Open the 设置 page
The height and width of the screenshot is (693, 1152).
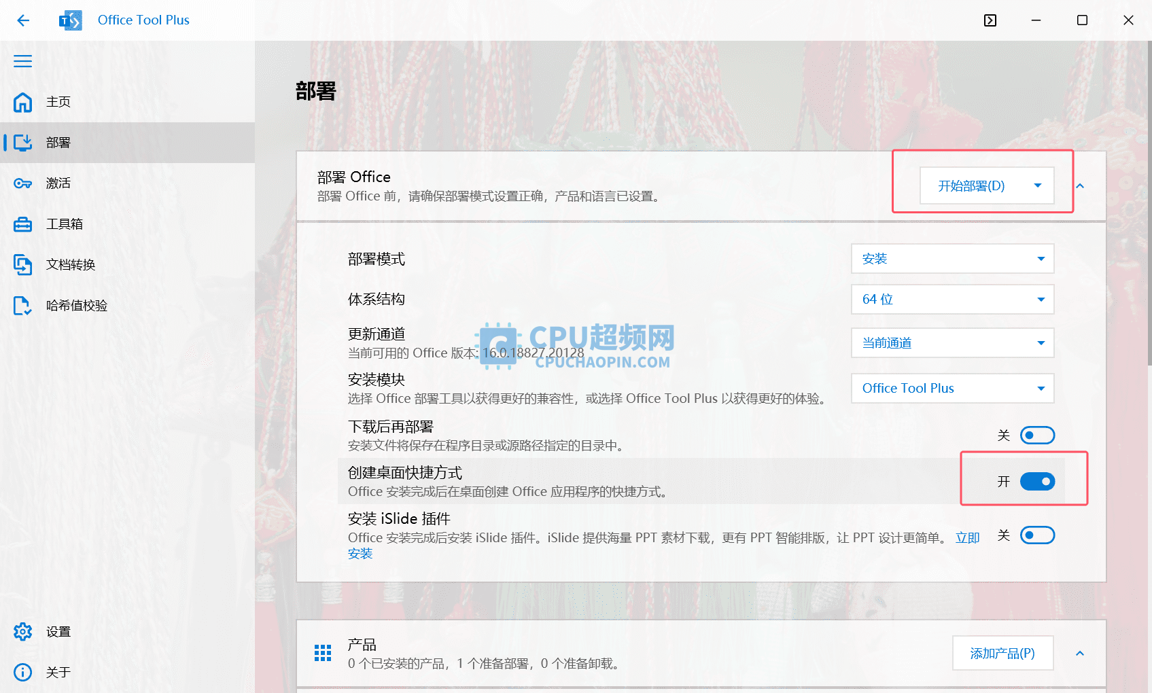(127, 632)
